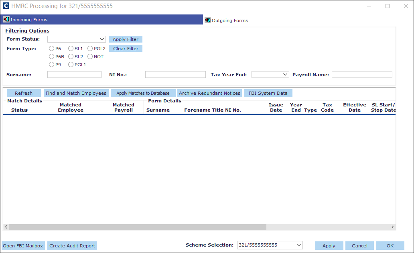
Task: Select the SL2 form type radio button
Action: pos(71,57)
